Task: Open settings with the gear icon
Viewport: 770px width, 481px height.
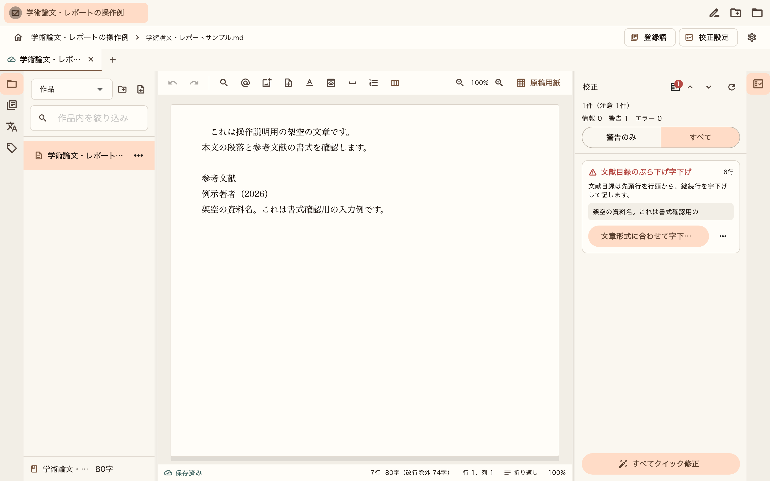Action: point(752,37)
